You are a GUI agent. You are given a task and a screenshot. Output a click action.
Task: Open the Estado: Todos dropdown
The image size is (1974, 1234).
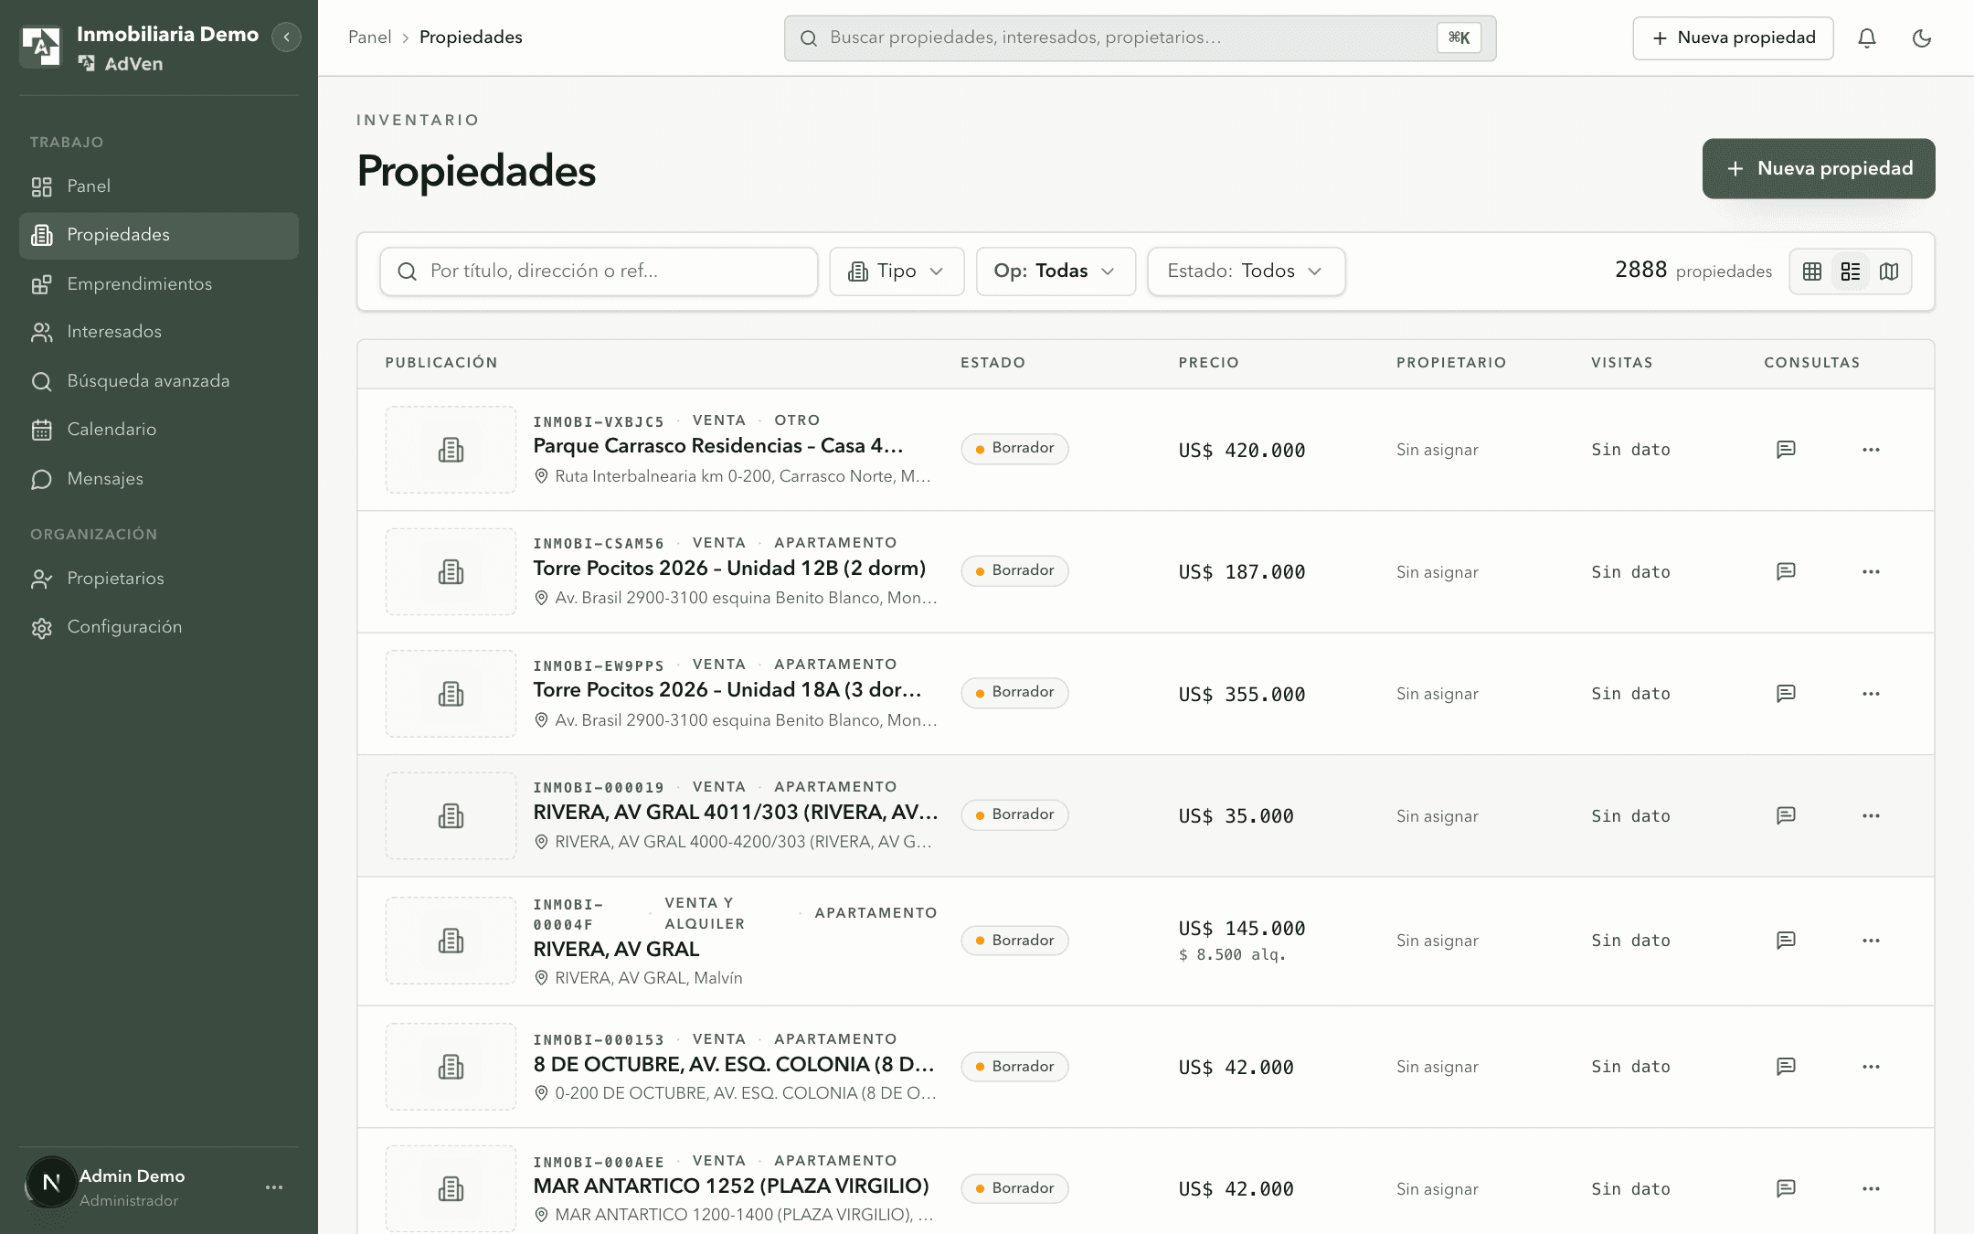click(x=1246, y=271)
